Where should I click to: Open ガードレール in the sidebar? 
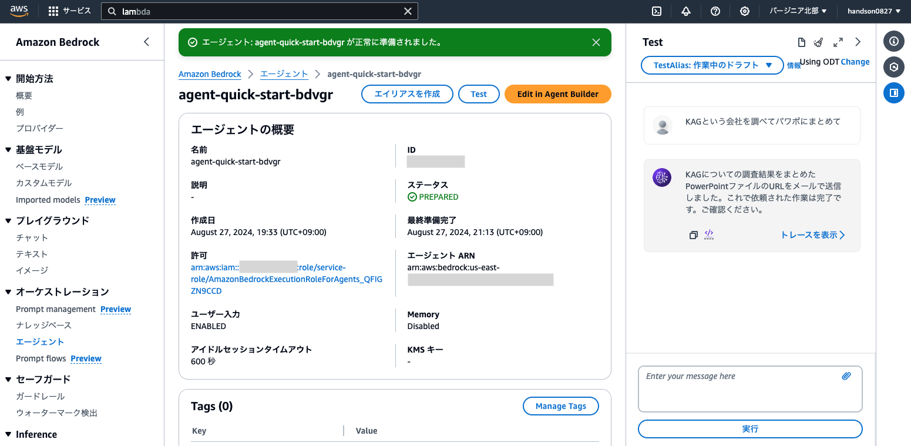pyautogui.click(x=41, y=396)
